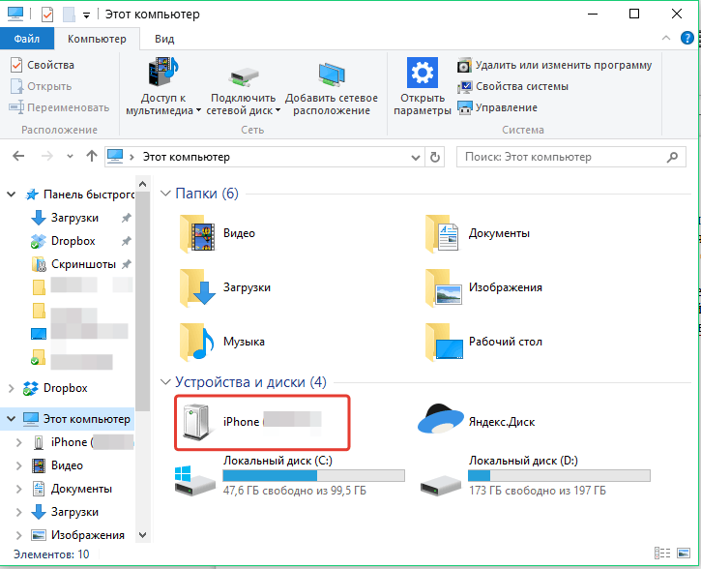The height and width of the screenshot is (569, 701).
Task: Click the D: drive usage bar
Action: tap(559, 475)
